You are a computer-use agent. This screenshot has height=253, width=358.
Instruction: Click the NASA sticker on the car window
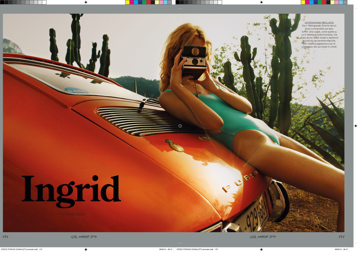[x=76, y=90]
